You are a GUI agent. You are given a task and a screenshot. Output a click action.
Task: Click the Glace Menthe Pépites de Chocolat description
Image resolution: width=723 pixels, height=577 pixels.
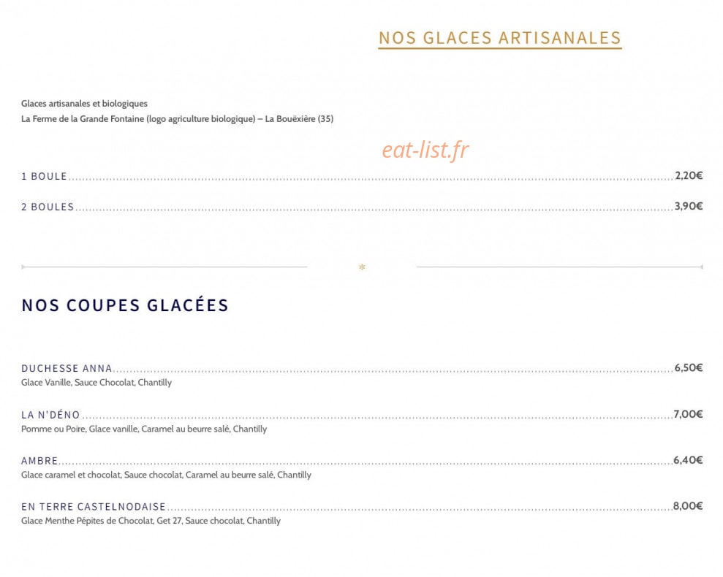[x=151, y=521]
